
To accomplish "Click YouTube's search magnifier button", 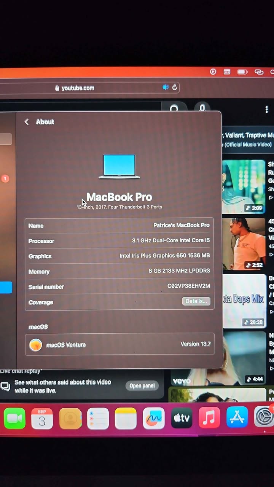I will [x=174, y=108].
